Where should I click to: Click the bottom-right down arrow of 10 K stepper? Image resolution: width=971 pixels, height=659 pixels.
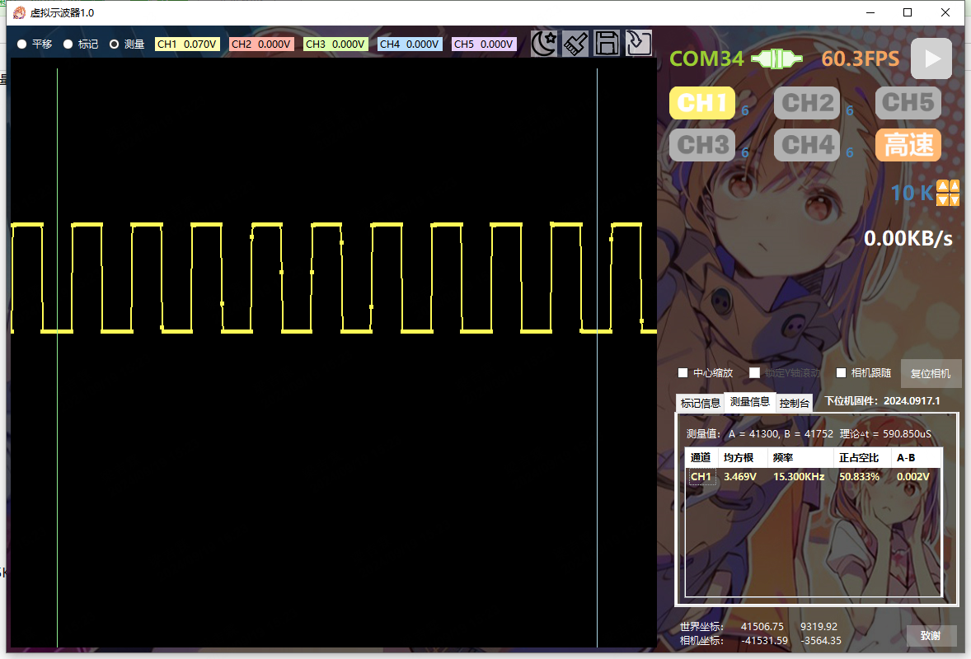tap(954, 199)
